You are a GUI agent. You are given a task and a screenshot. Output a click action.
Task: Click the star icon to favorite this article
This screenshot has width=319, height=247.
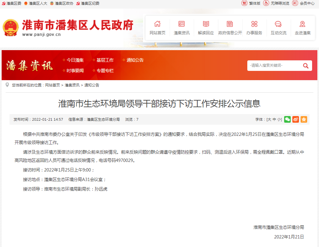tap(304, 119)
